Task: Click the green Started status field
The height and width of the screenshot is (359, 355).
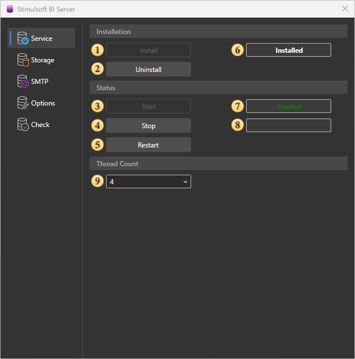Action: pyautogui.click(x=289, y=106)
